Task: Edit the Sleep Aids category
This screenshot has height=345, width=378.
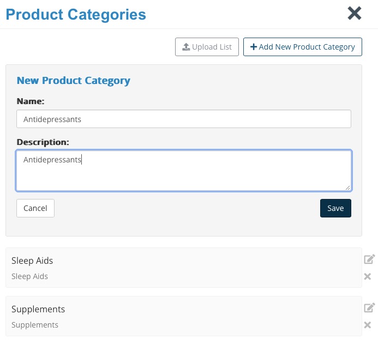Action: 369,259
